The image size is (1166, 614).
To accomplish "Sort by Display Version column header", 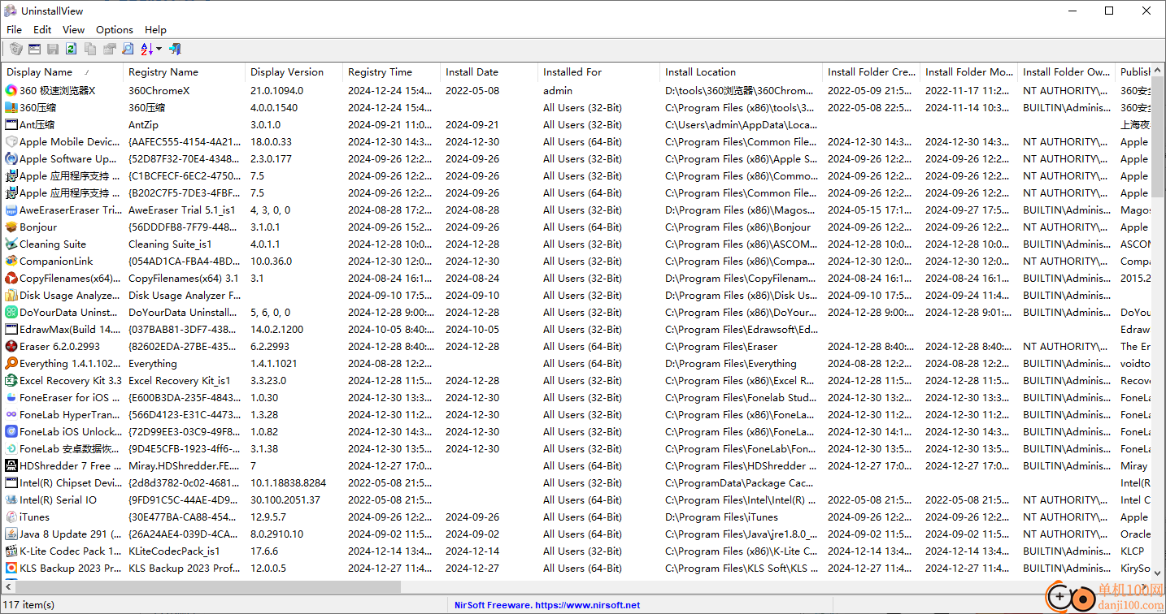I will (x=294, y=72).
